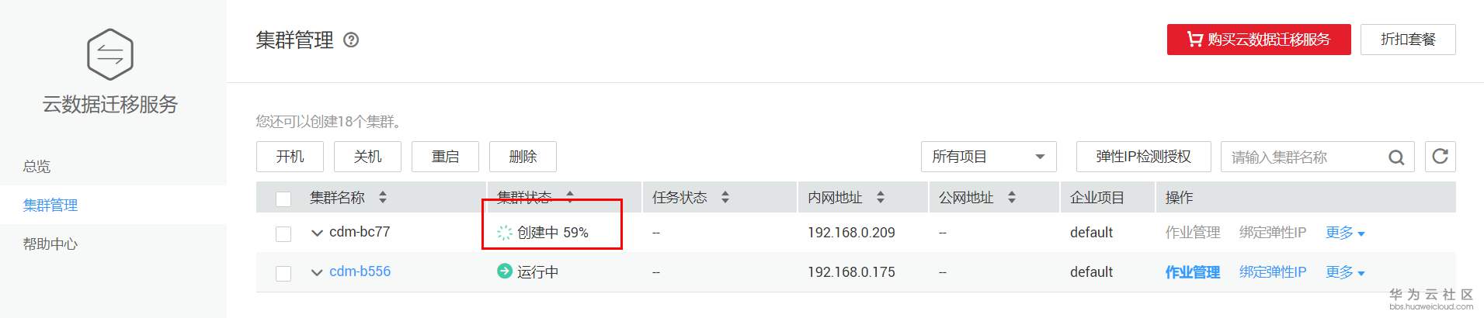
Task: Click the cluster name search field
Action: click(x=1305, y=157)
